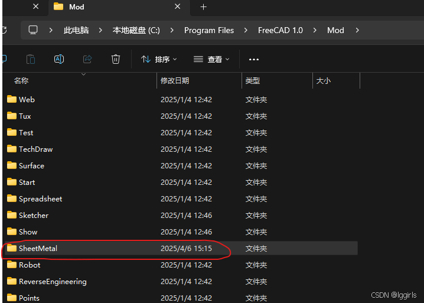Image resolution: width=424 pixels, height=303 pixels.
Task: Select the Robot folder name
Action: pyautogui.click(x=30, y=265)
